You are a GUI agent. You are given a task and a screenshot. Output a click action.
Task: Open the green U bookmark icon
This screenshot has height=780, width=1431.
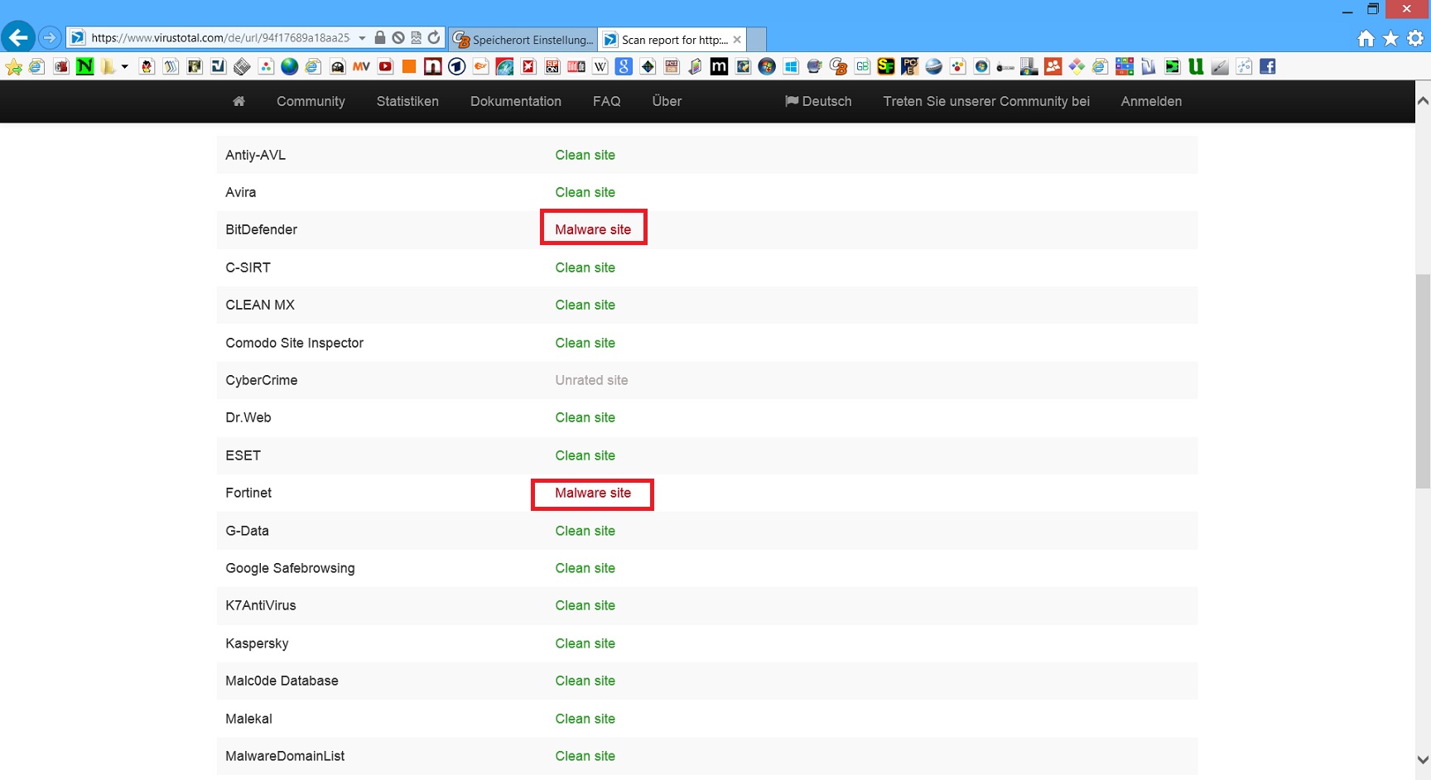(1196, 67)
